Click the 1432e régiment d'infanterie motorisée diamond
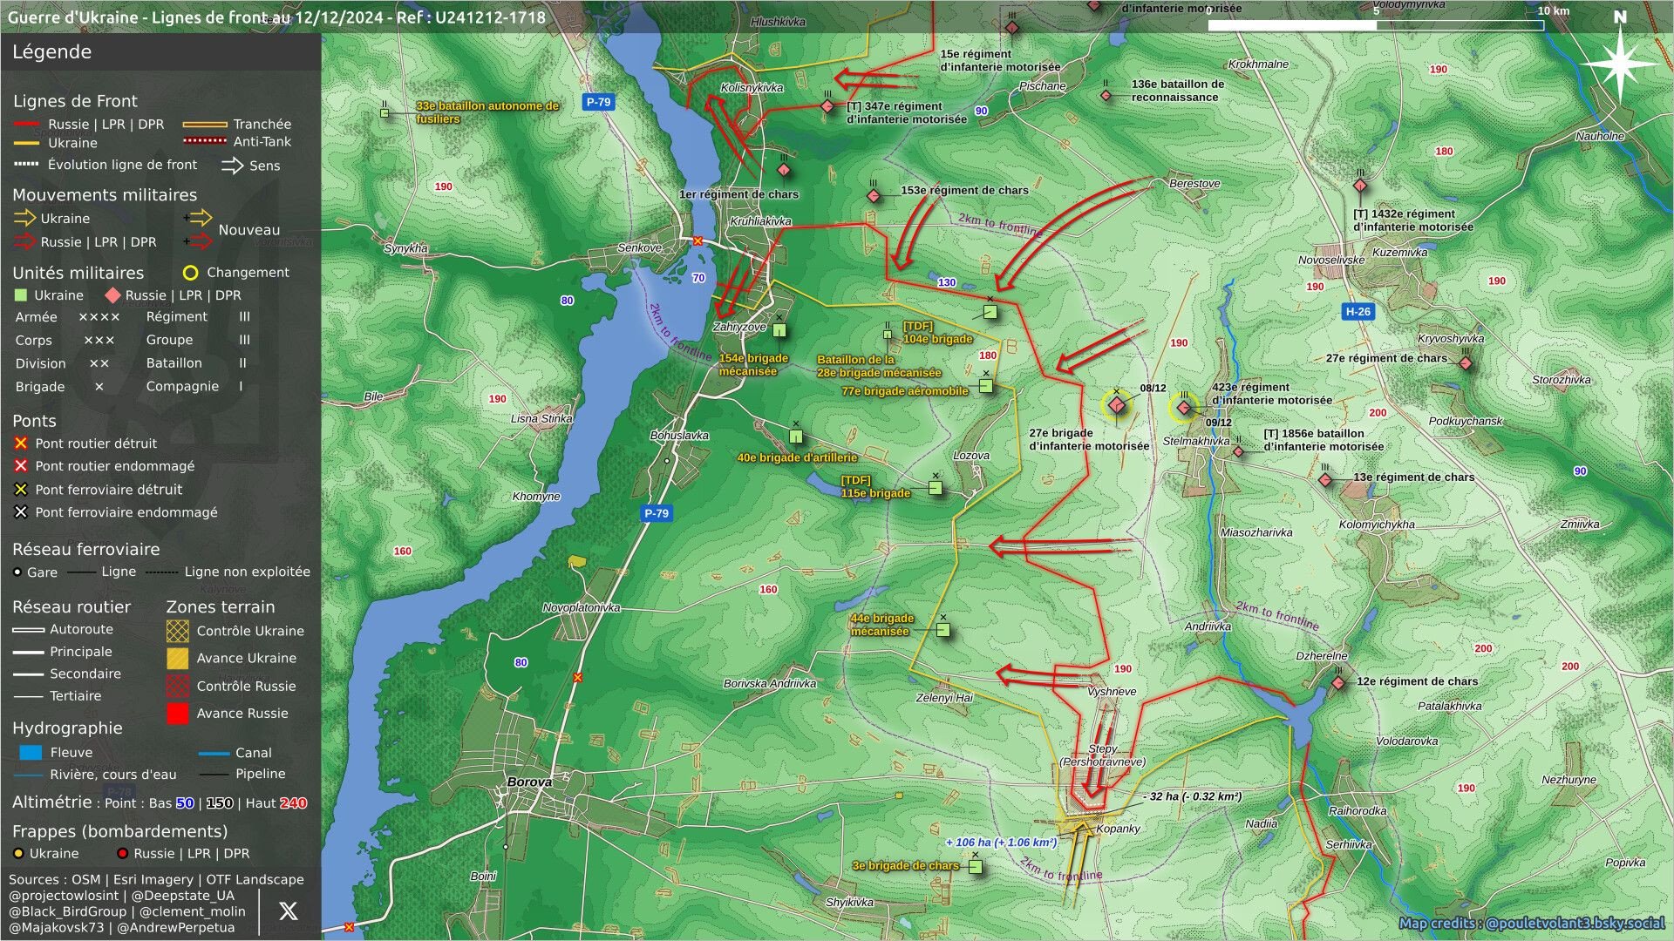This screenshot has width=1674, height=941. (x=1360, y=186)
